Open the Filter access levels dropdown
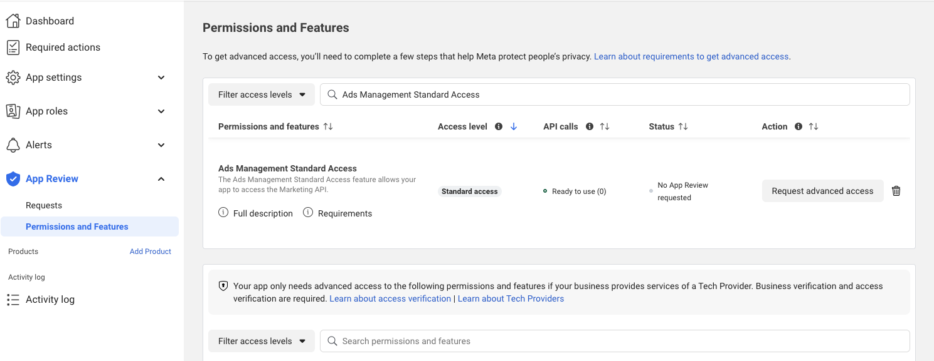 tap(261, 94)
